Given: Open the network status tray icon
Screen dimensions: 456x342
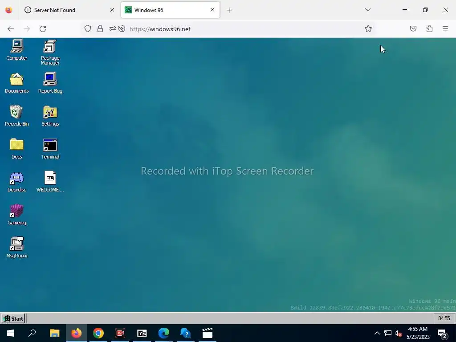Looking at the screenshot, I should pos(388,333).
